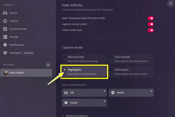Choose Full session capture mode
Viewport: 175px width, 117px height.
tap(131, 58)
